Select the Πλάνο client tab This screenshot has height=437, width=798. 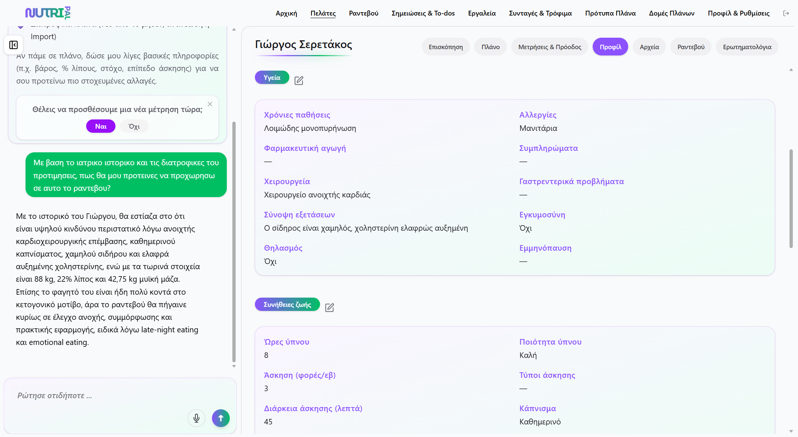point(490,47)
